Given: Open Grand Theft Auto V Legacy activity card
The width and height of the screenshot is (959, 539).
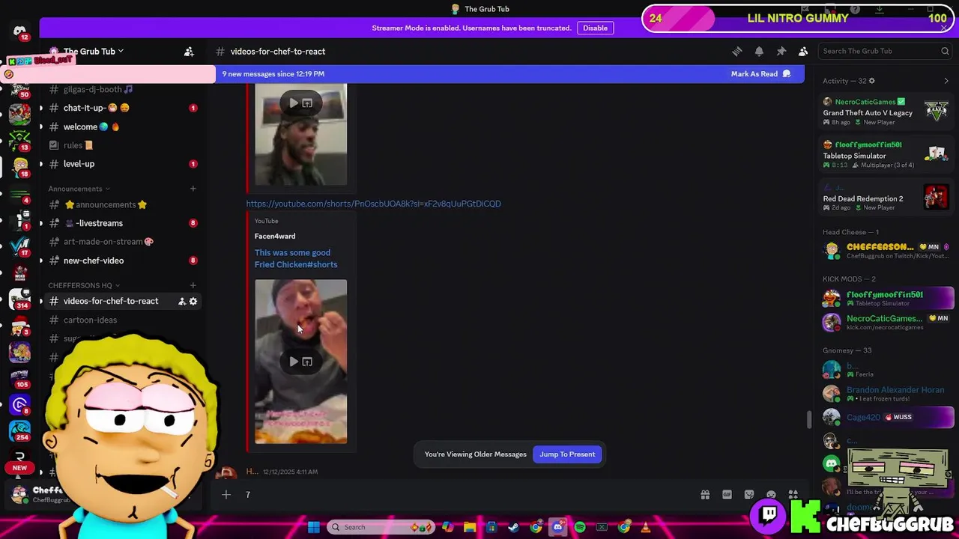Looking at the screenshot, I should (x=886, y=112).
